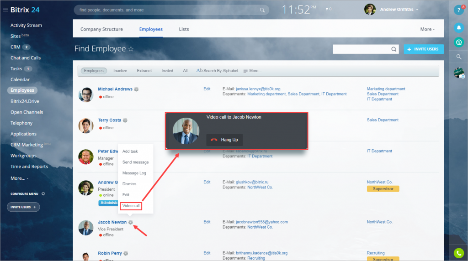Switch to the Lists tab
468x261 pixels.
184,29
